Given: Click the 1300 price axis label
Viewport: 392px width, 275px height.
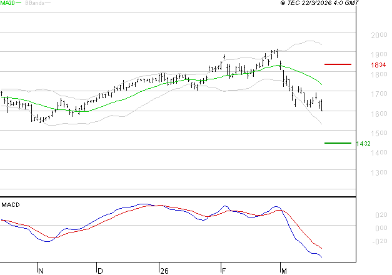Looking at the screenshot, I should click(x=379, y=172).
